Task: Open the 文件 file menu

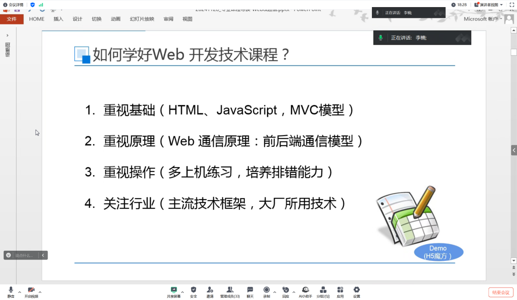Action: click(12, 19)
